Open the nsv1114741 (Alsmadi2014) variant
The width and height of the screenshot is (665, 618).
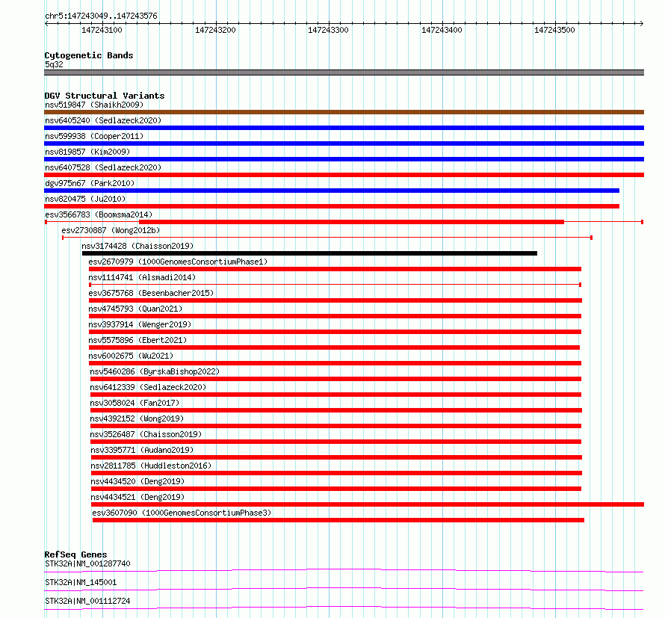(142, 277)
